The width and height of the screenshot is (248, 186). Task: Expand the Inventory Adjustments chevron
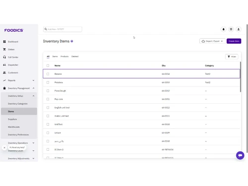click(x=33, y=158)
